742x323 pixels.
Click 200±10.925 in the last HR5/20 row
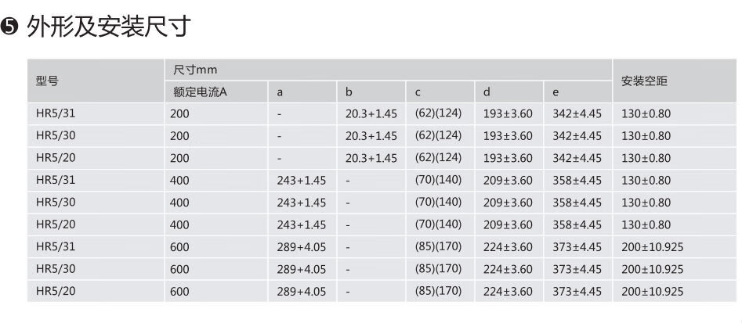coord(652,292)
